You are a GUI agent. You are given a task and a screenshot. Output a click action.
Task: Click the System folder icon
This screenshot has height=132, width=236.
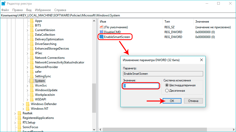[x=32, y=81]
